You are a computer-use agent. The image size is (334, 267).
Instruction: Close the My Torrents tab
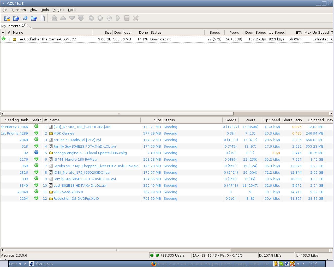coord(24,26)
